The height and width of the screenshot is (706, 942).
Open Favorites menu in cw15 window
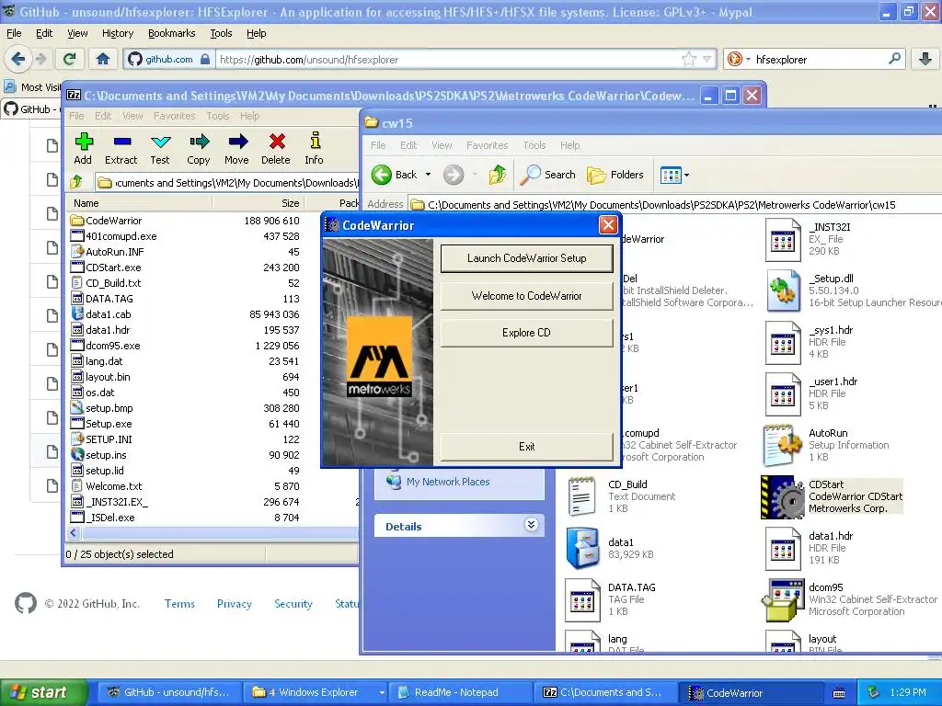(x=488, y=145)
